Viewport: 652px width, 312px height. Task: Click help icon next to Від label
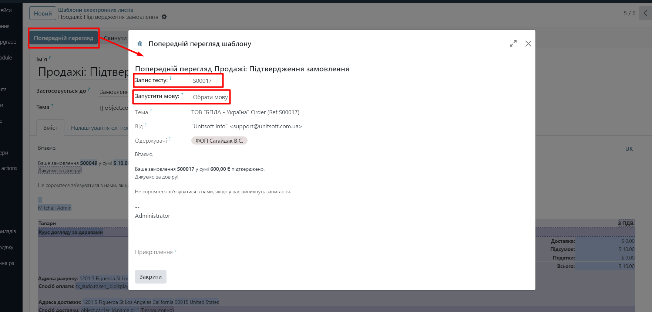(x=145, y=125)
